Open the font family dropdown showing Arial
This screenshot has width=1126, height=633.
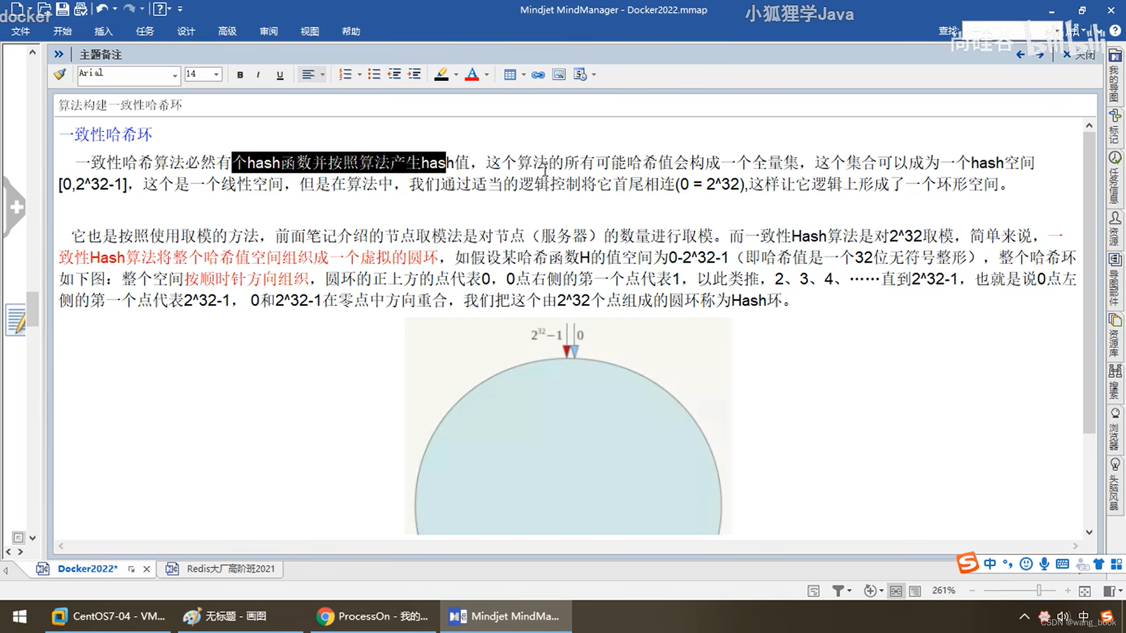[174, 76]
